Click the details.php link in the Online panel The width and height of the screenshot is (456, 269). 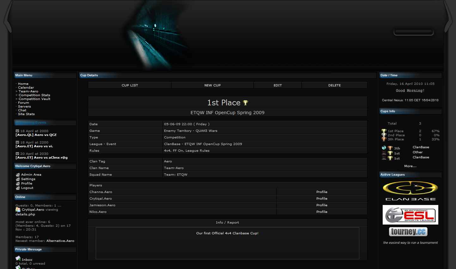25,214
